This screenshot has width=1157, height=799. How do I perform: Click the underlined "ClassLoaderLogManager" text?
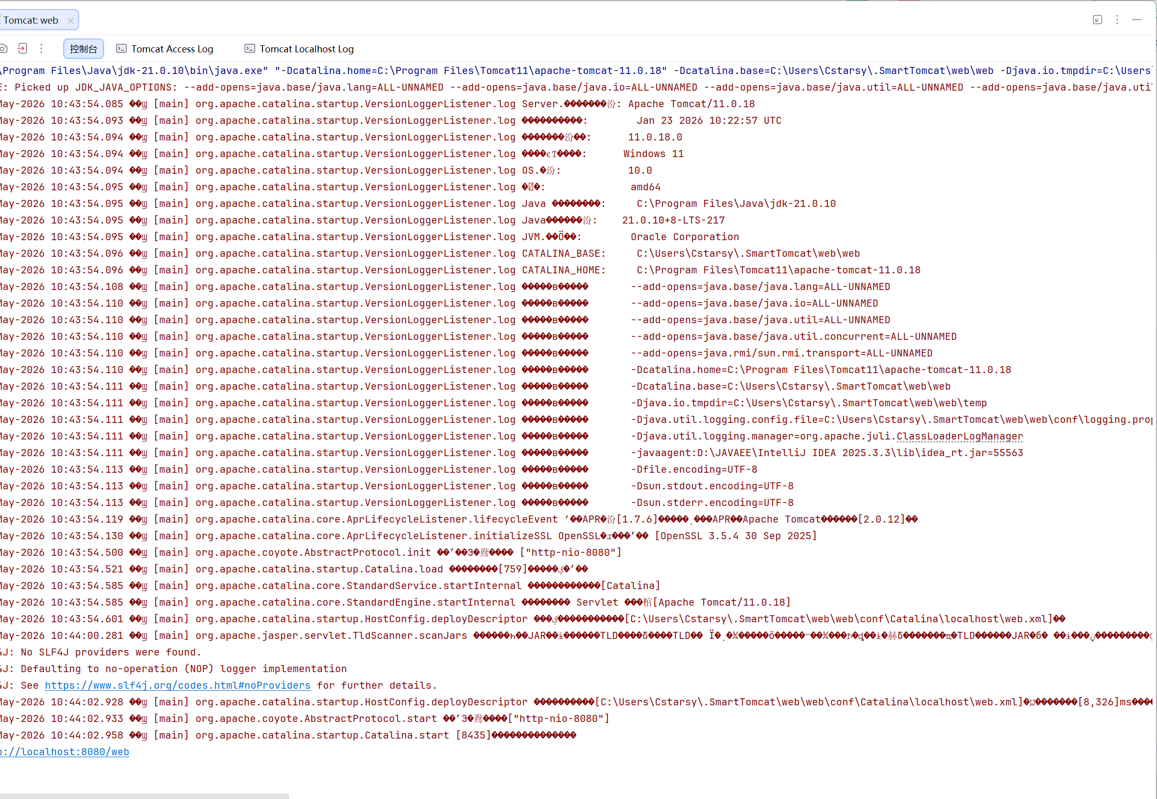click(x=960, y=436)
